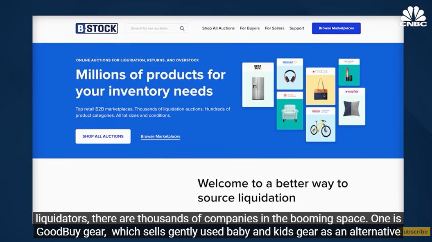The height and width of the screenshot is (242, 432).
Task: Open the For Buyers menu
Action: pyautogui.click(x=250, y=28)
